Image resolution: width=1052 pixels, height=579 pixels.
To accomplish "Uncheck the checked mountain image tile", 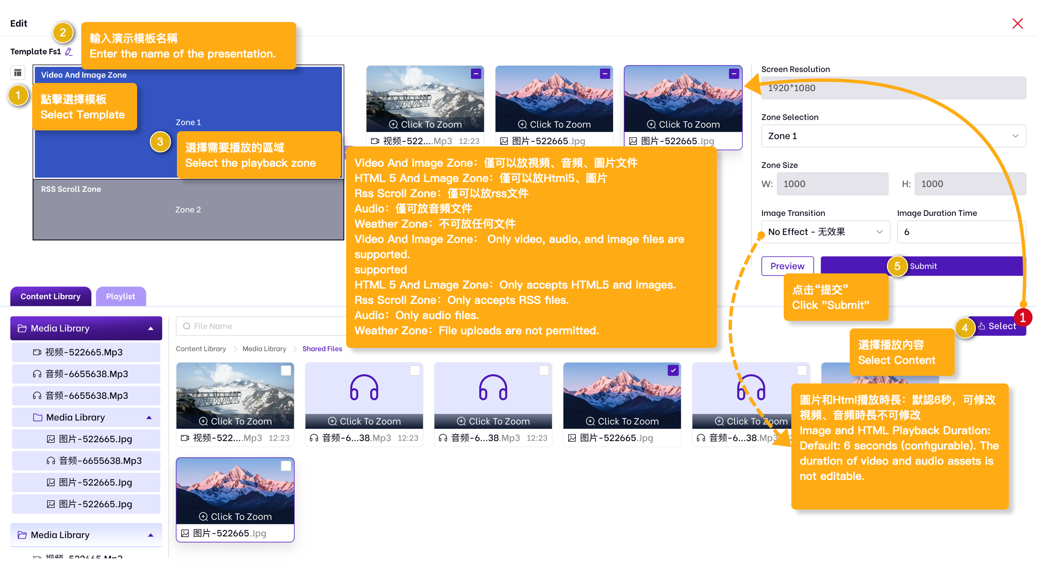I will point(673,371).
